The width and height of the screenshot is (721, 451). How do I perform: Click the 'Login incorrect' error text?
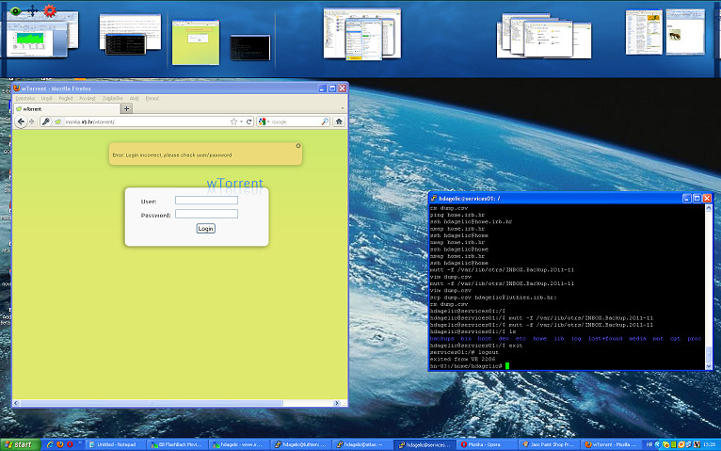(172, 155)
